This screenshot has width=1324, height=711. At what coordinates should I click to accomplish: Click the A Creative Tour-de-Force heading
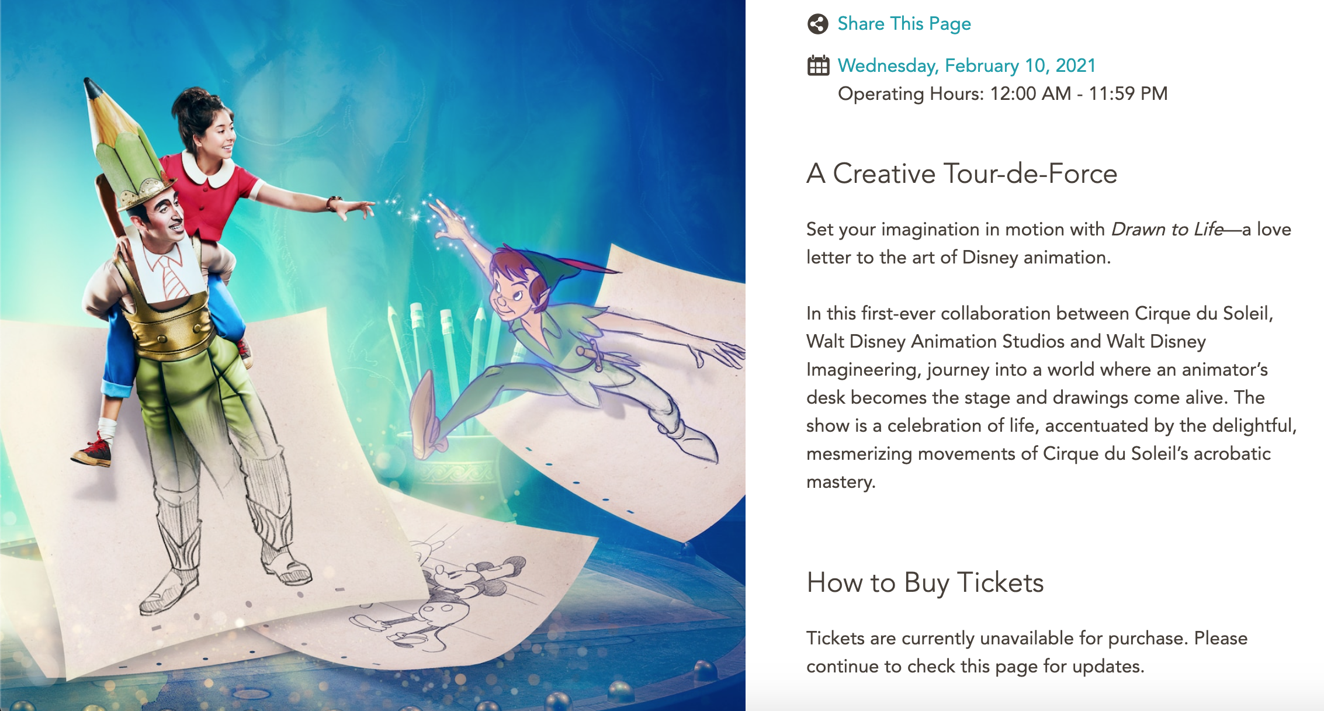pyautogui.click(x=962, y=174)
